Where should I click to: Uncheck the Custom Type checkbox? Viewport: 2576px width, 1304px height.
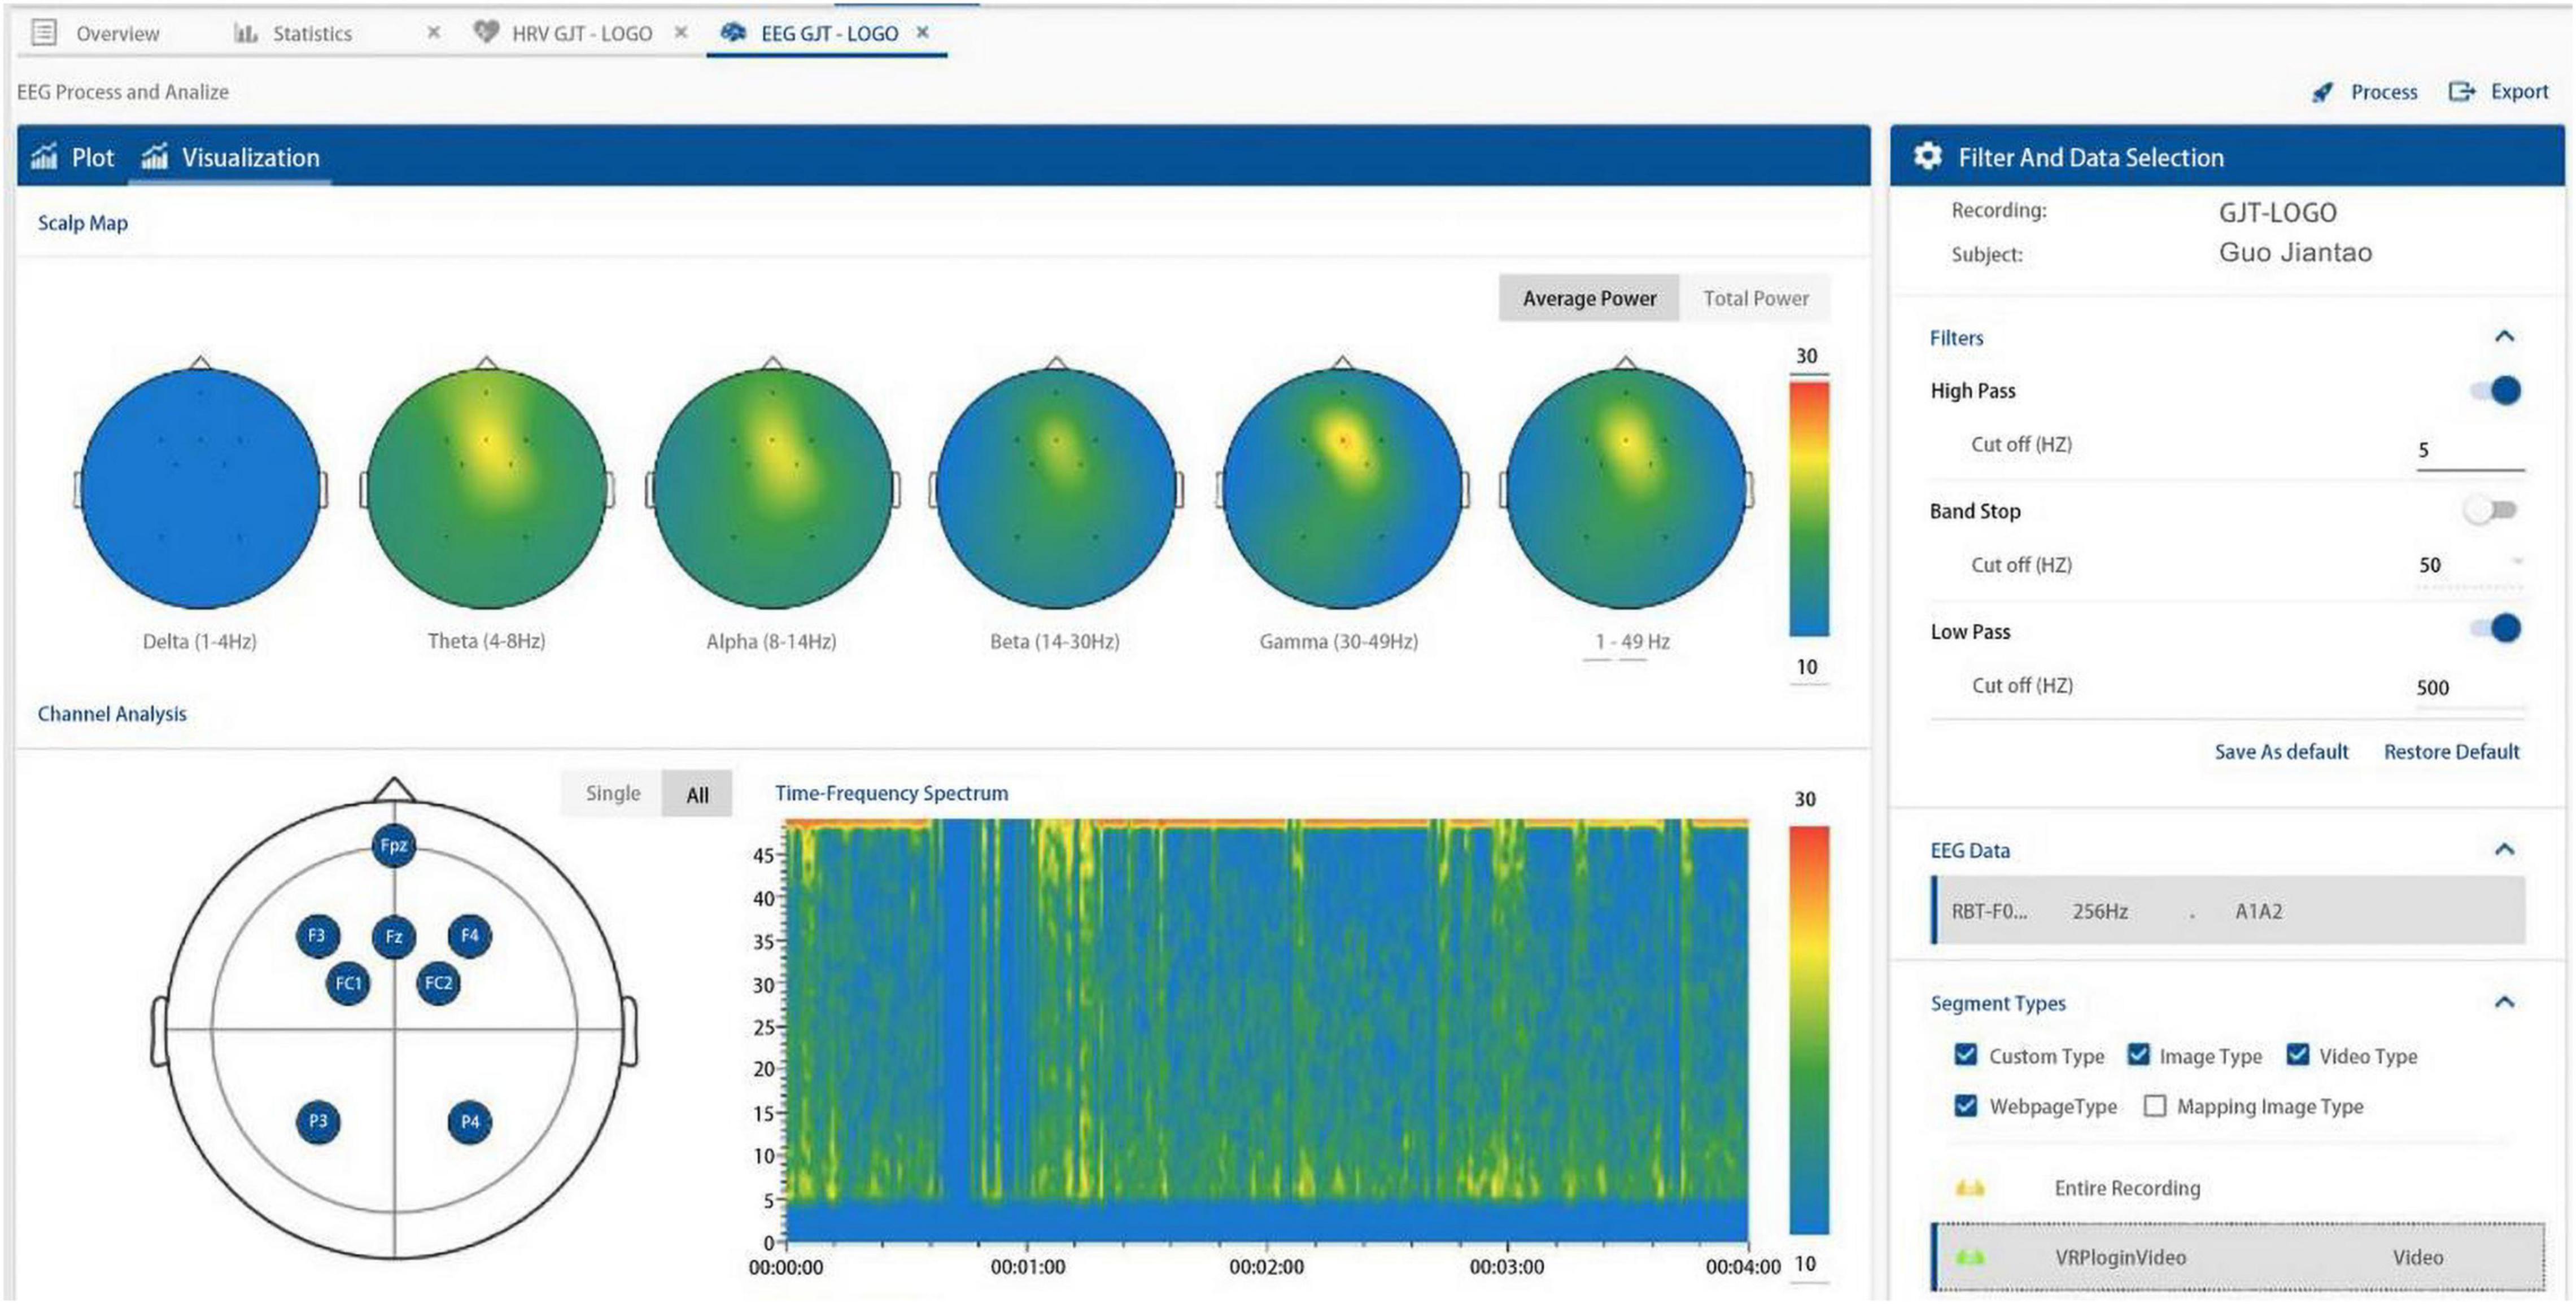point(1965,1055)
